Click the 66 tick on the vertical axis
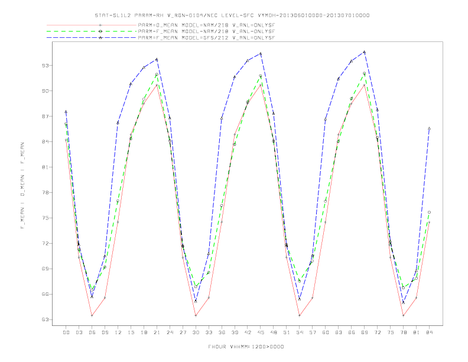The image size is (468, 362). pos(45,294)
